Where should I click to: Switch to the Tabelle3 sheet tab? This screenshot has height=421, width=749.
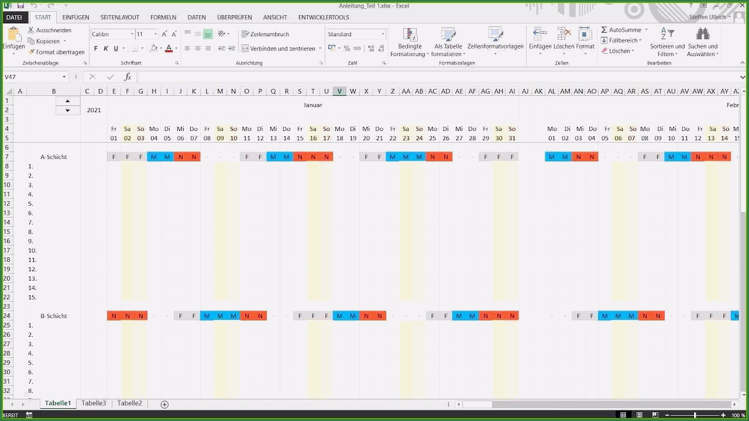click(94, 403)
